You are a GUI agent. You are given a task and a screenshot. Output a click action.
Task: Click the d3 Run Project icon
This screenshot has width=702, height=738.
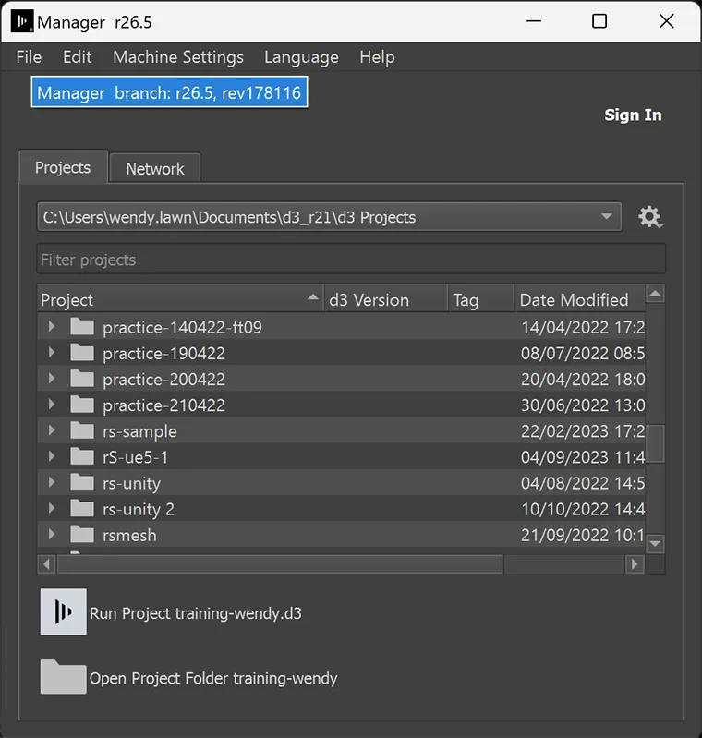(63, 611)
